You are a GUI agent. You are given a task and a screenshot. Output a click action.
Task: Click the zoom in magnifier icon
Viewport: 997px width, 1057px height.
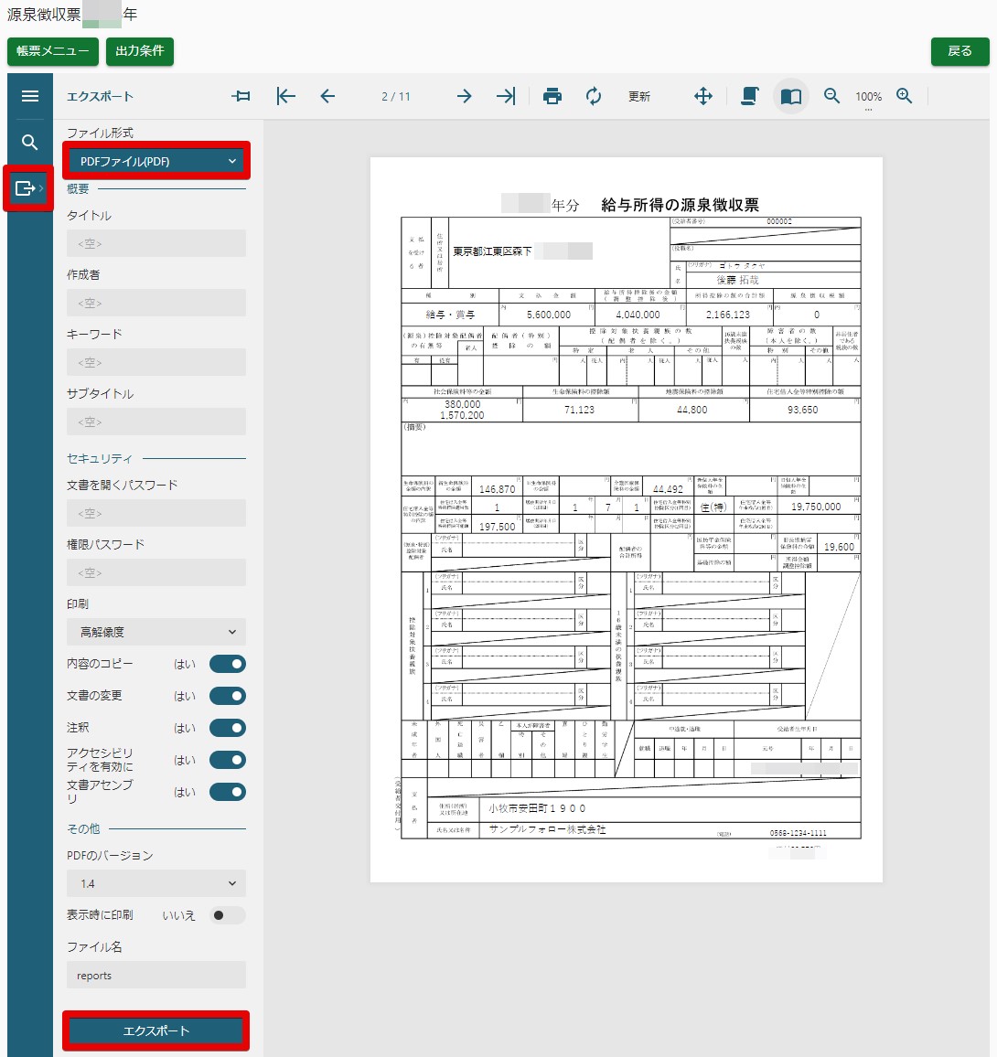click(904, 96)
